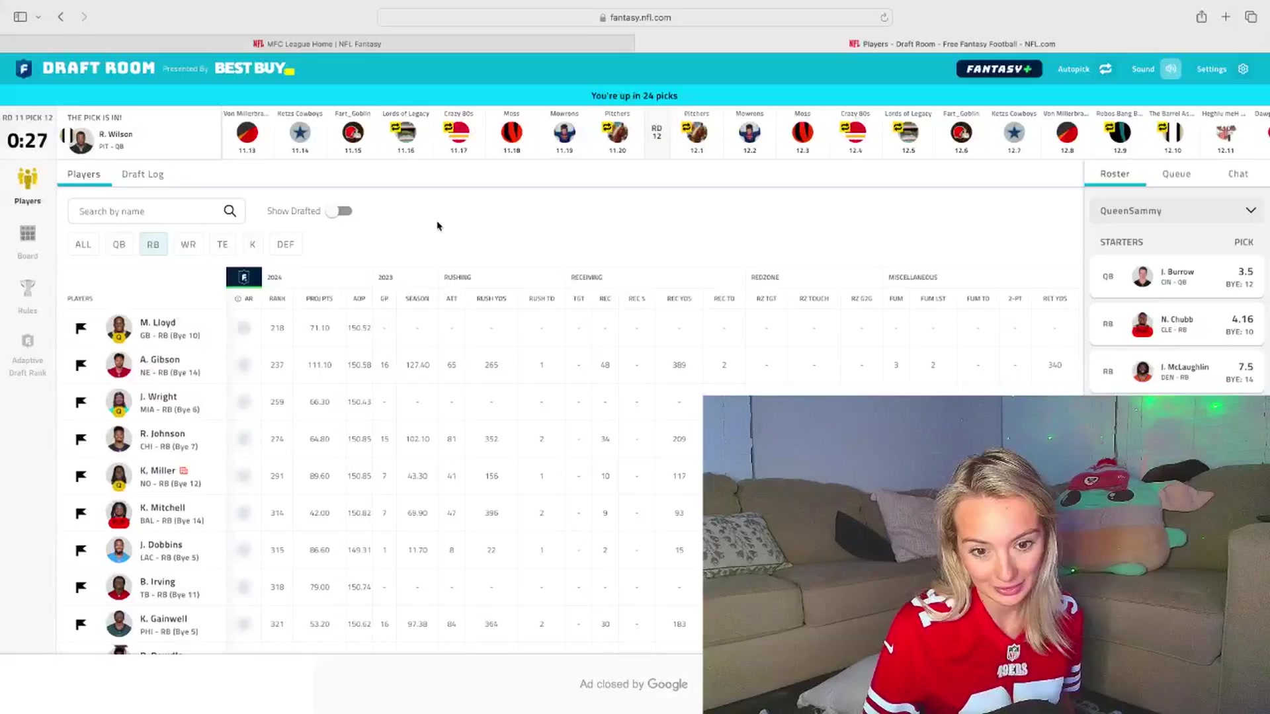Open the Settings gear icon
The image size is (1270, 714).
tap(1243, 69)
